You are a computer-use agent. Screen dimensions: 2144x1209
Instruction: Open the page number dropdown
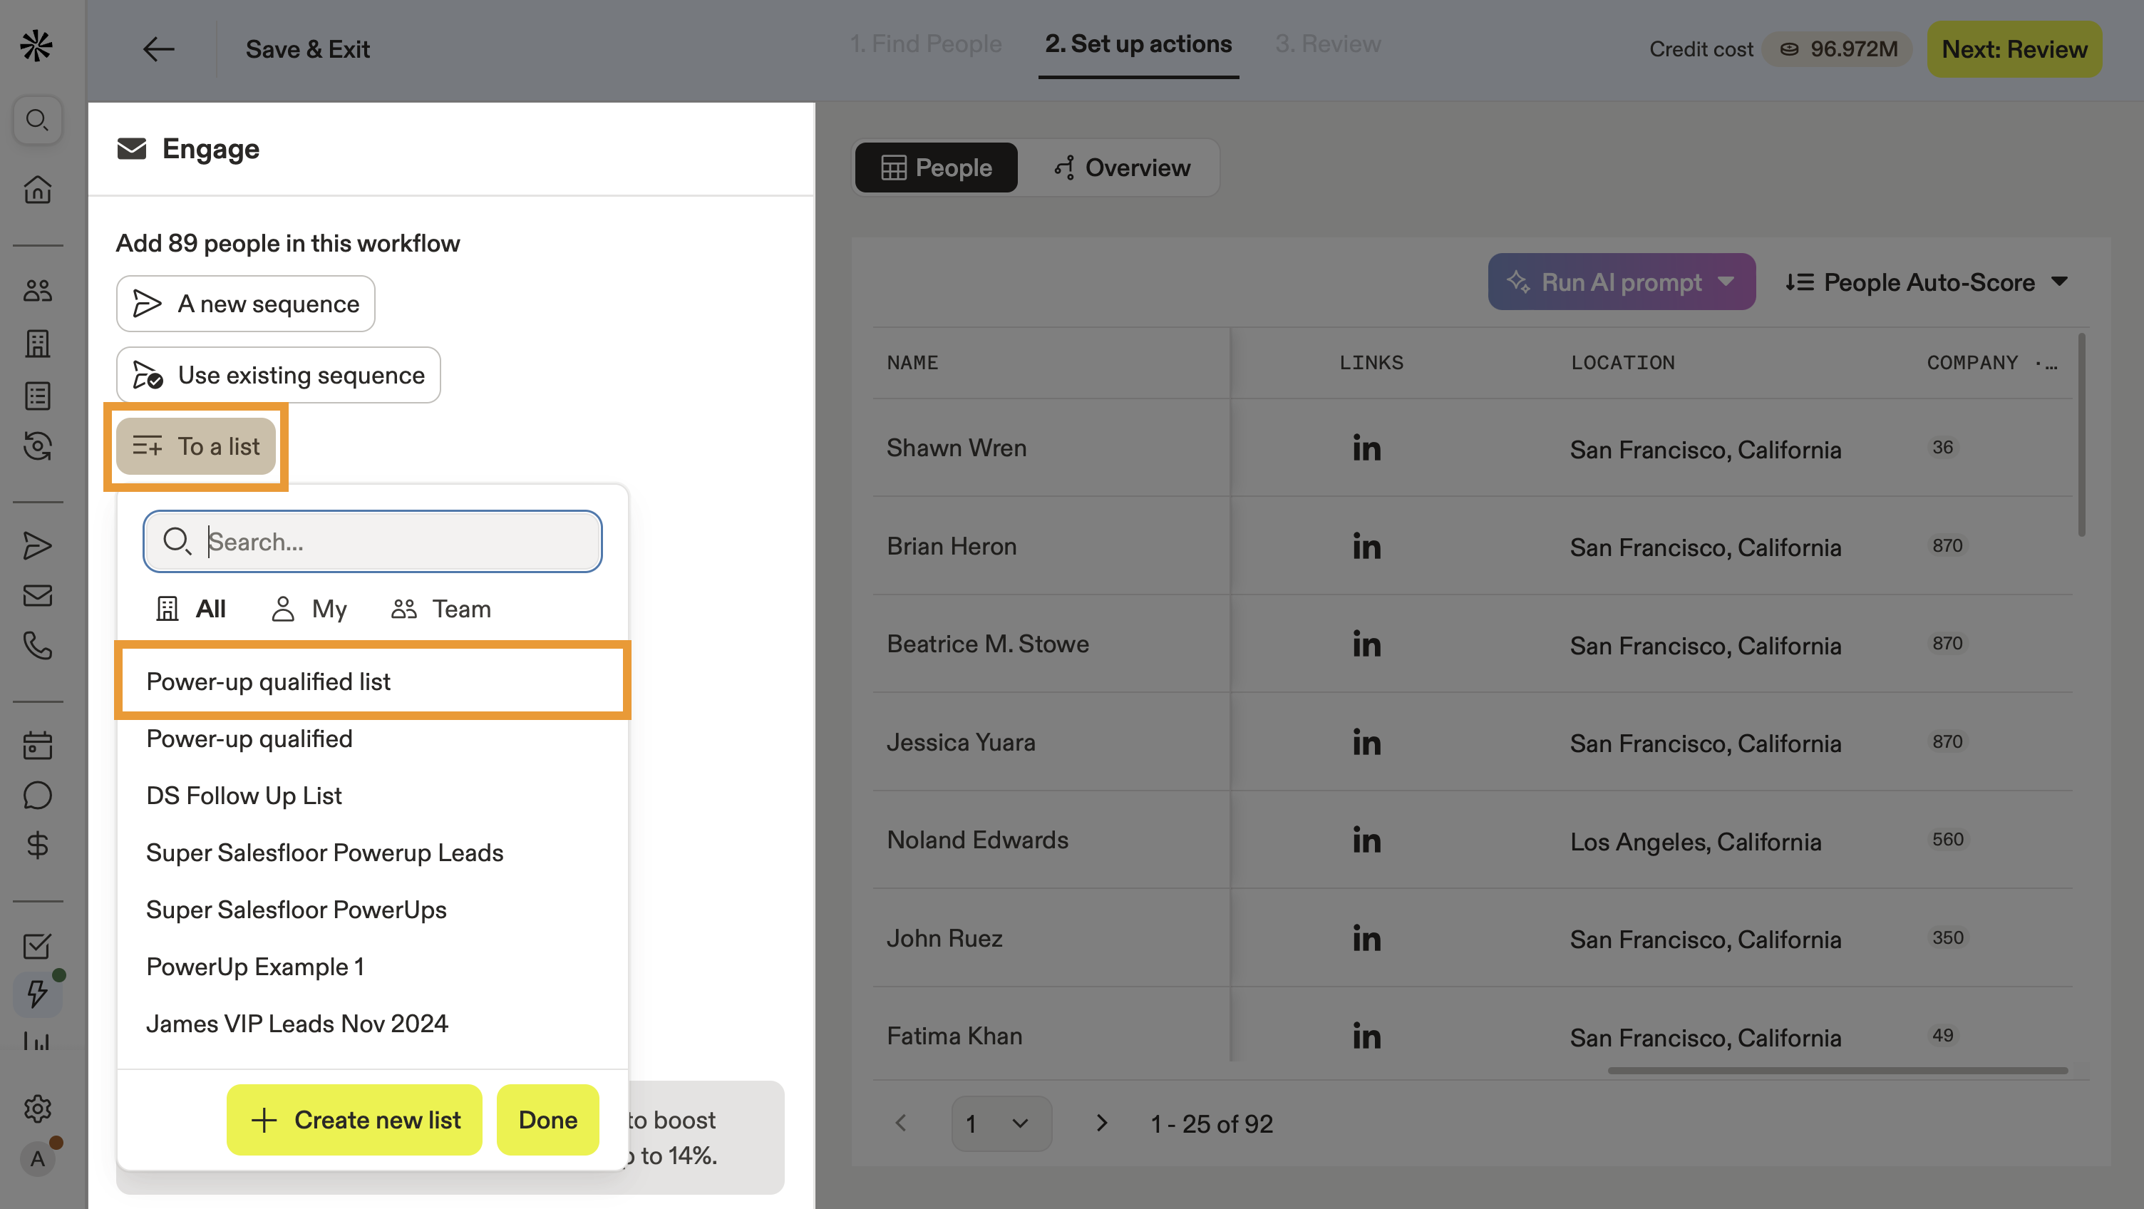(x=1001, y=1124)
